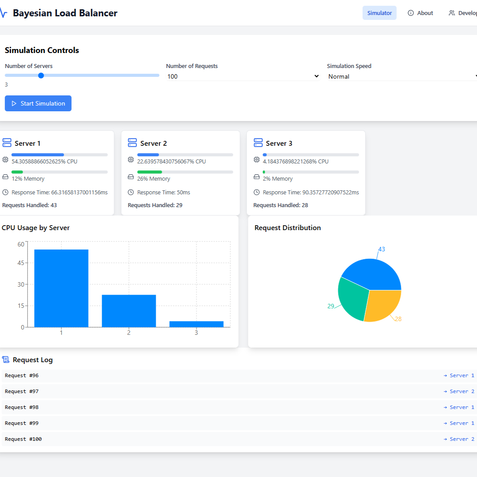Click the Number of Servers slider handle
This screenshot has height=477, width=477.
(41, 76)
